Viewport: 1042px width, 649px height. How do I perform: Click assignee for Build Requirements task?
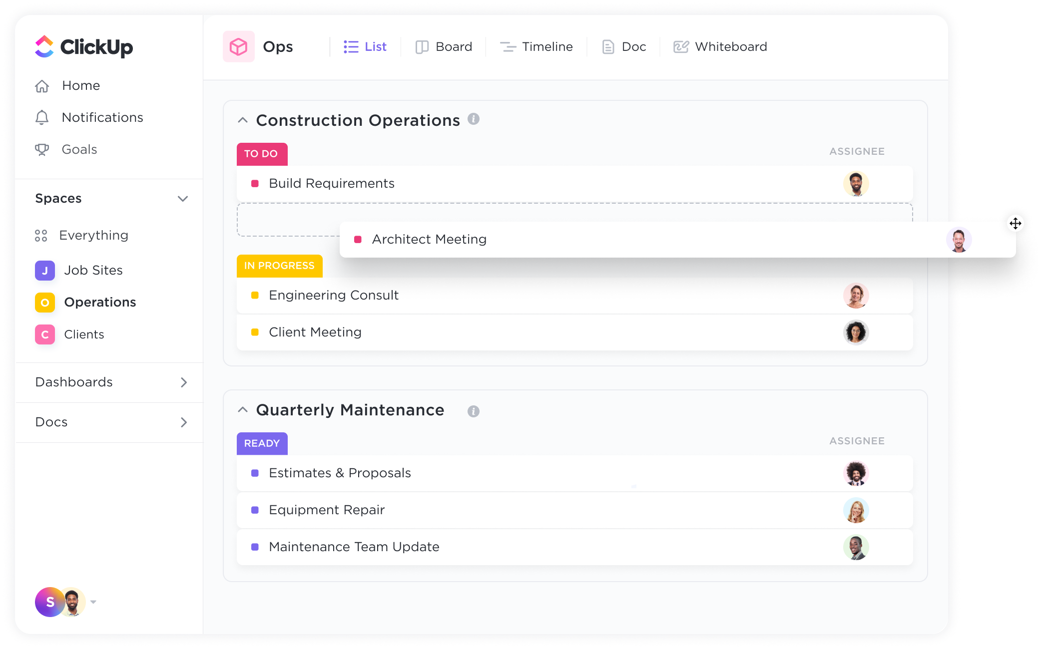pyautogui.click(x=856, y=183)
